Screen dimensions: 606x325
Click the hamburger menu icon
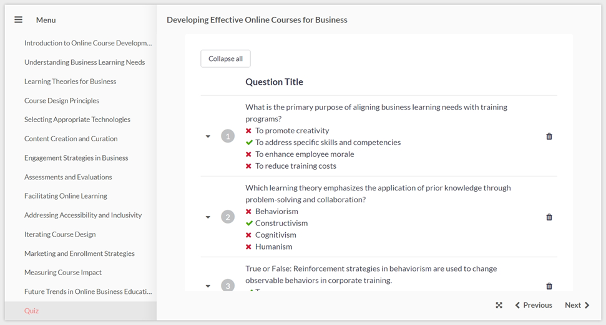point(19,20)
